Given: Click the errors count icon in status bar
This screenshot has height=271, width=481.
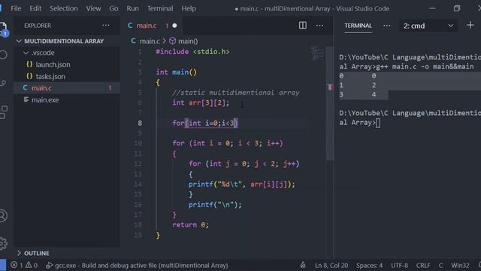Looking at the screenshot, I should (14, 265).
